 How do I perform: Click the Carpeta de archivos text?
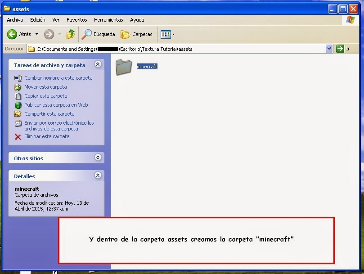(36, 195)
